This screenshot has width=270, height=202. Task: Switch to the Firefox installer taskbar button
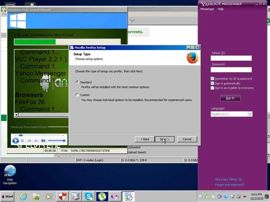(x=128, y=196)
